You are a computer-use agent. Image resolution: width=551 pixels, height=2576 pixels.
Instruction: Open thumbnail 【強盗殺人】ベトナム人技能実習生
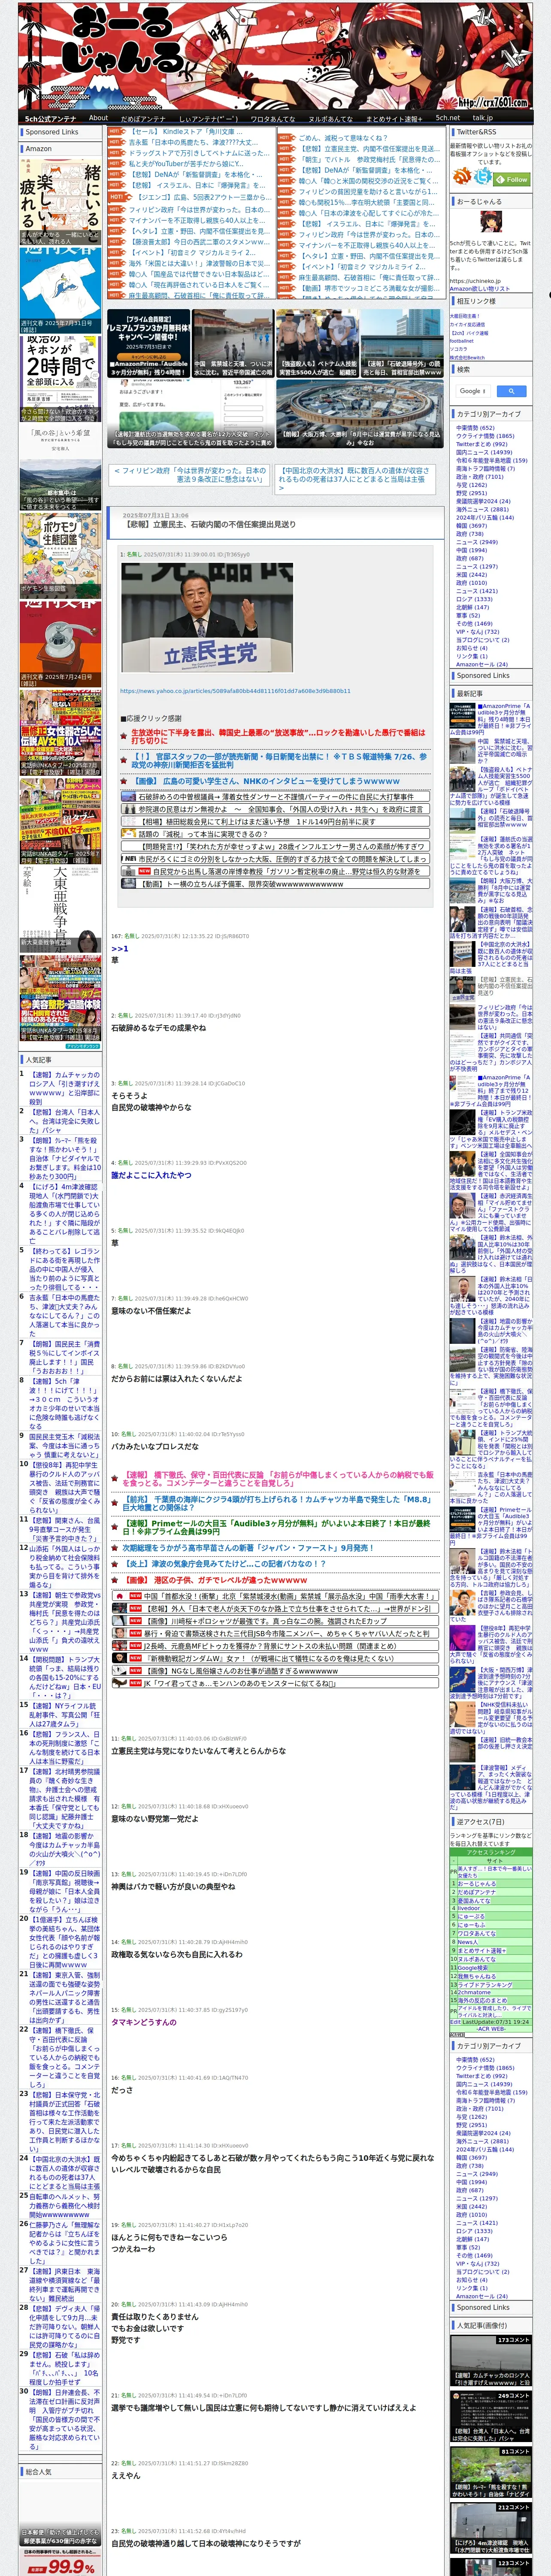pyautogui.click(x=317, y=343)
